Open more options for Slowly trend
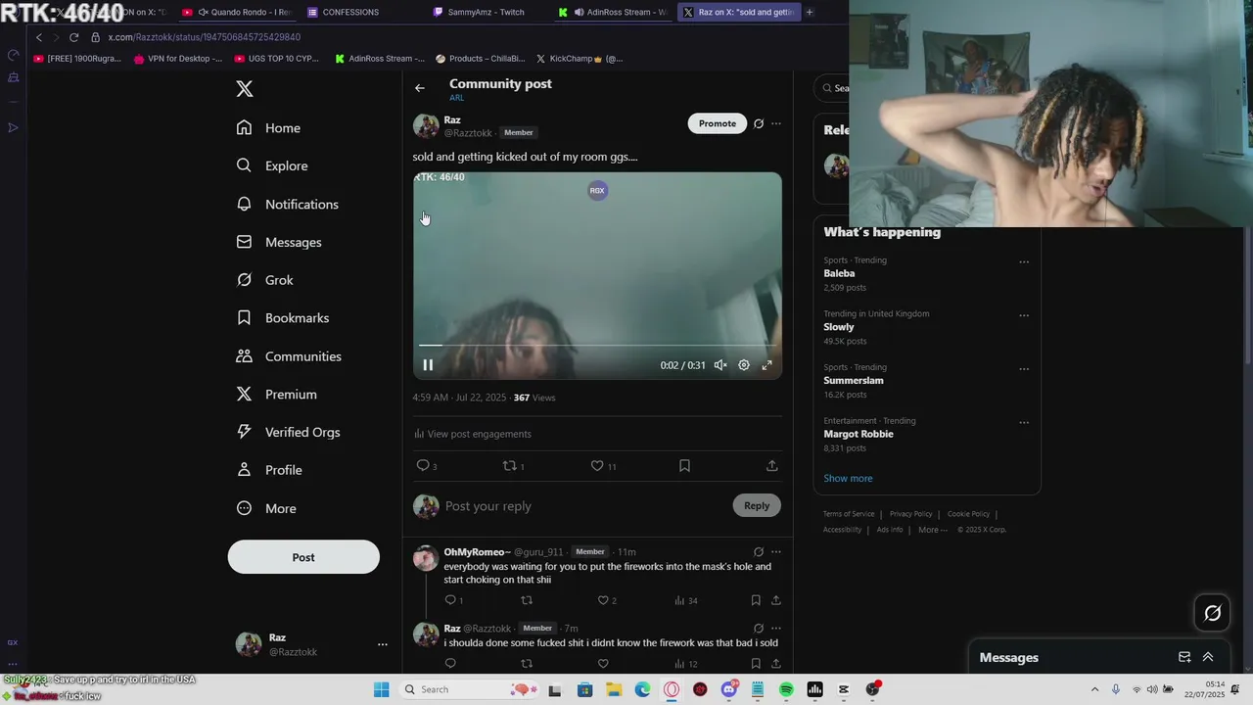1253x705 pixels. pos(1024,315)
